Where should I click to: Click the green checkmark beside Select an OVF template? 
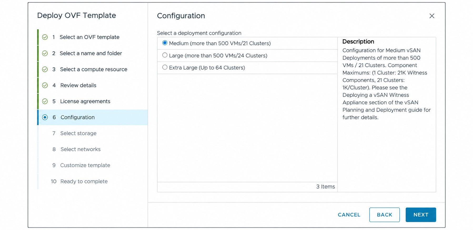[45, 37]
